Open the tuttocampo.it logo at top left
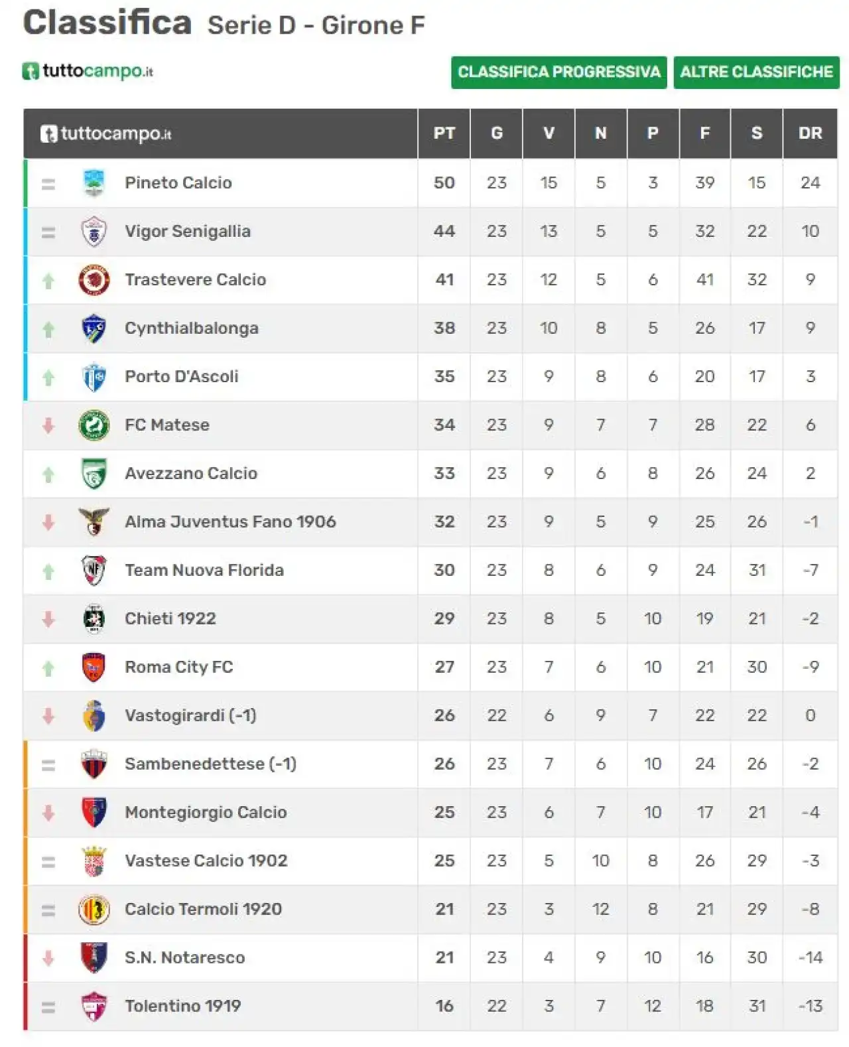 click(x=88, y=71)
